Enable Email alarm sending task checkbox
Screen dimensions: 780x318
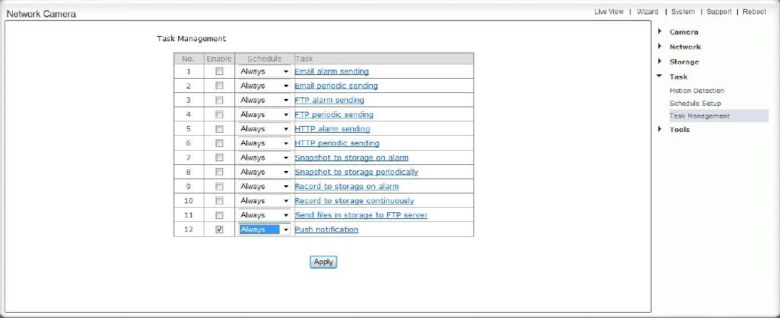click(x=219, y=71)
